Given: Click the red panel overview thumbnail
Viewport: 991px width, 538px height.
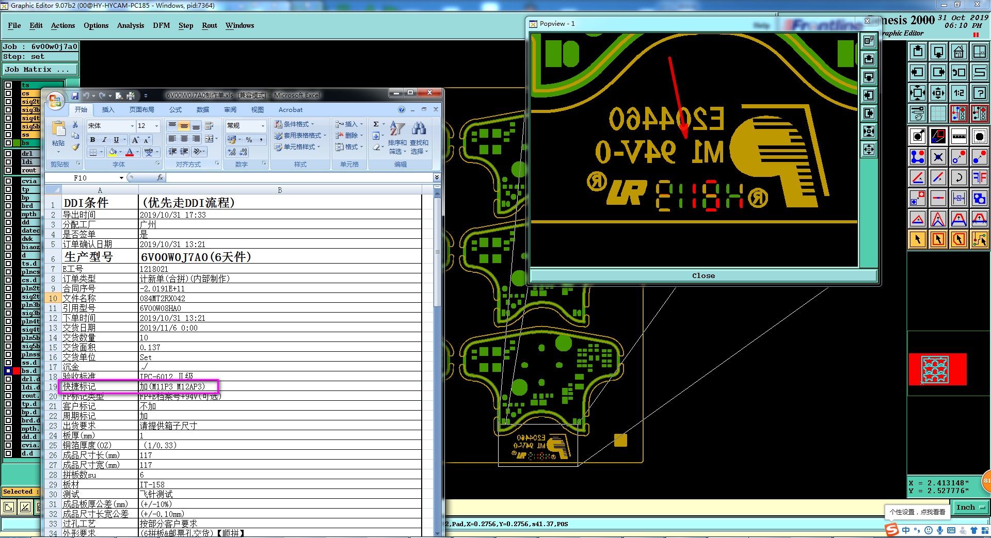Looking at the screenshot, I should (x=937, y=369).
